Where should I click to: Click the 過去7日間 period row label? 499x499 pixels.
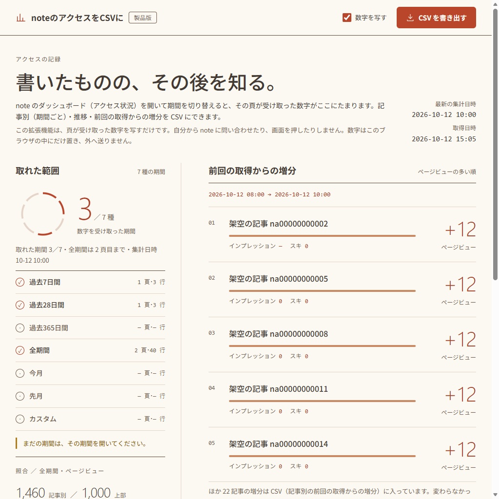(45, 282)
